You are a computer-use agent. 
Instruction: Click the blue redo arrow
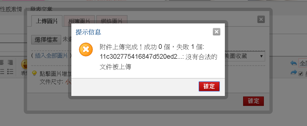tap(293, 72)
